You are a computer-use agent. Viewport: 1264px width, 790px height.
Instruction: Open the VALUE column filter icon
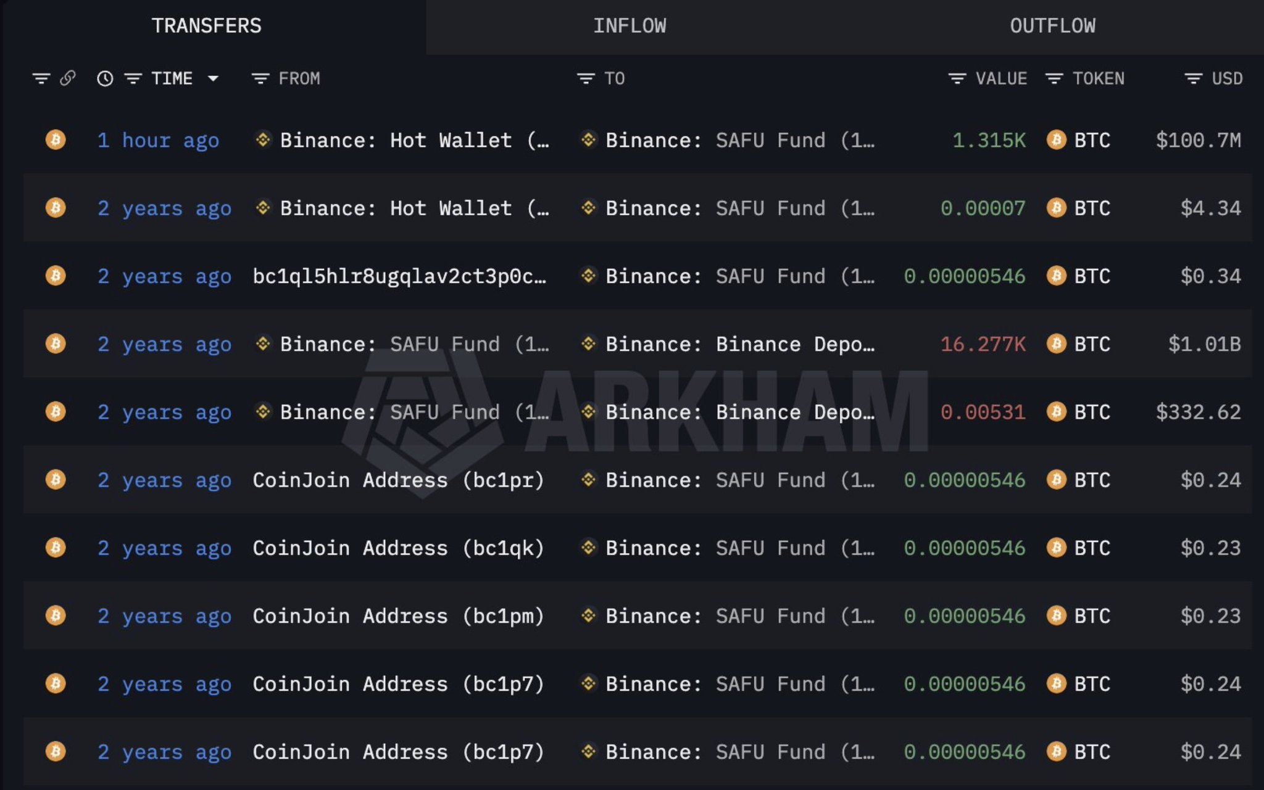click(957, 78)
